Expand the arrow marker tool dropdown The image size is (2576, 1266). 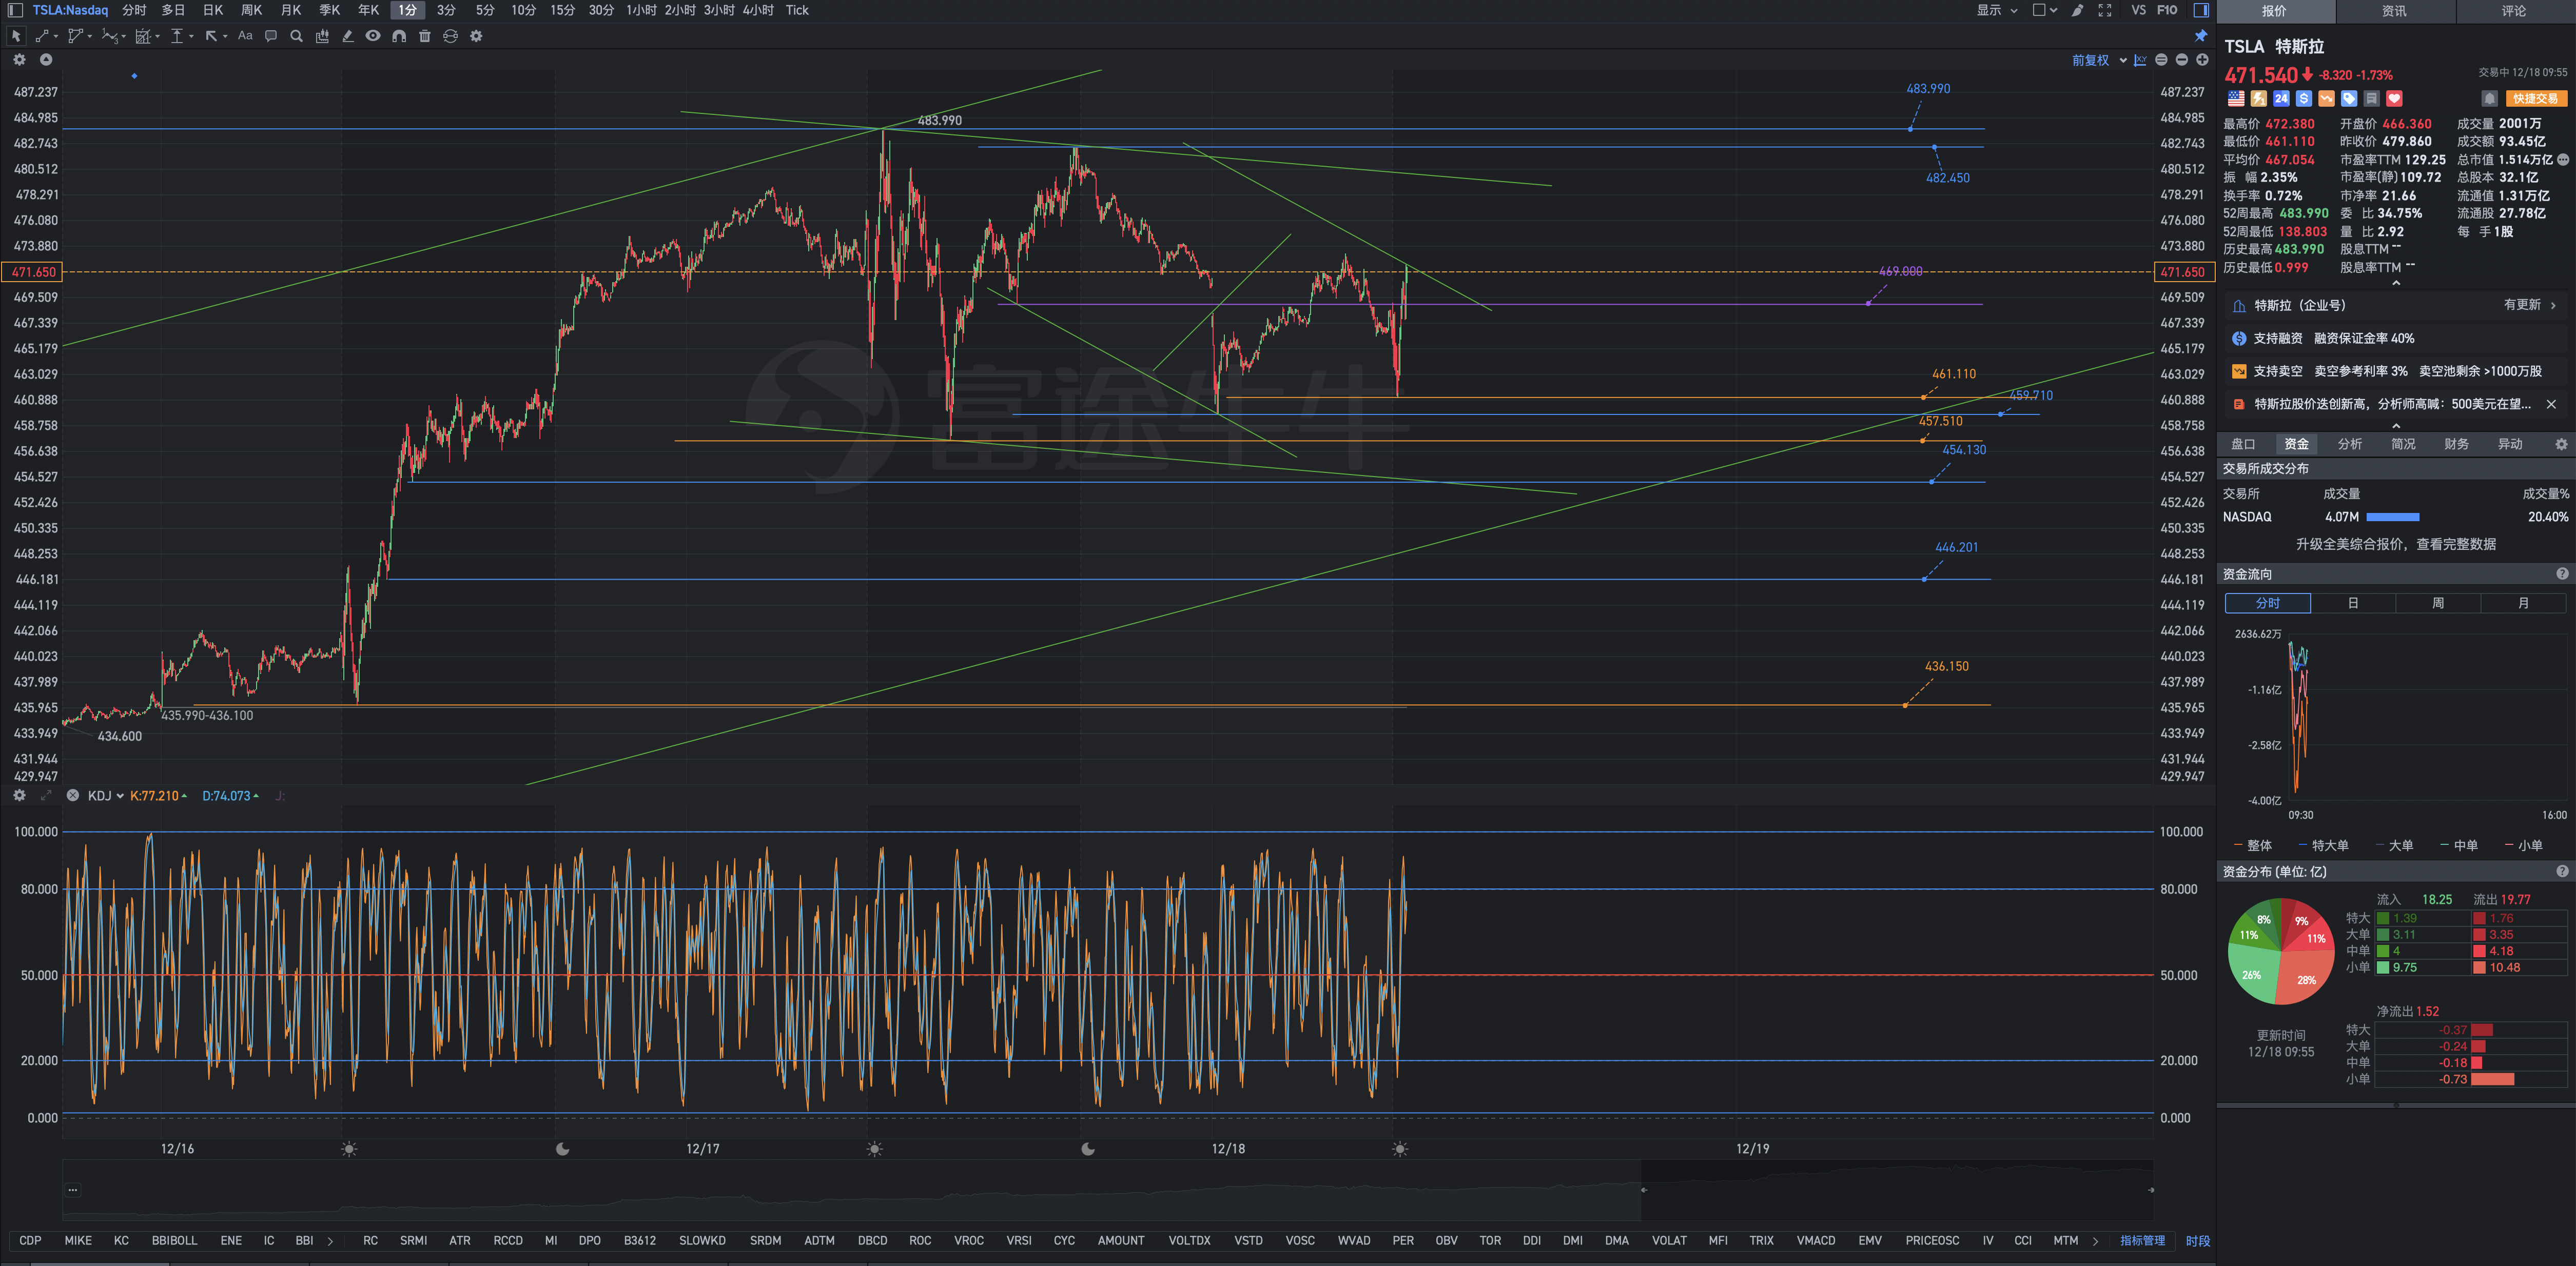(x=225, y=37)
